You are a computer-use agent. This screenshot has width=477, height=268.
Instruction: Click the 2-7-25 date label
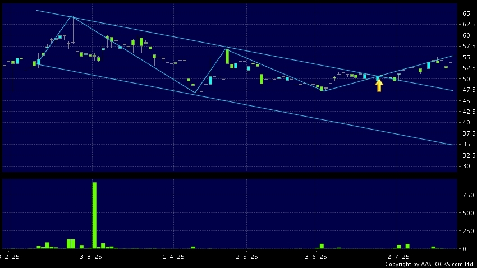[x=398, y=257]
